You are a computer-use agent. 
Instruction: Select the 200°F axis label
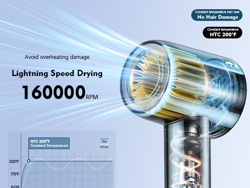coord(14,161)
